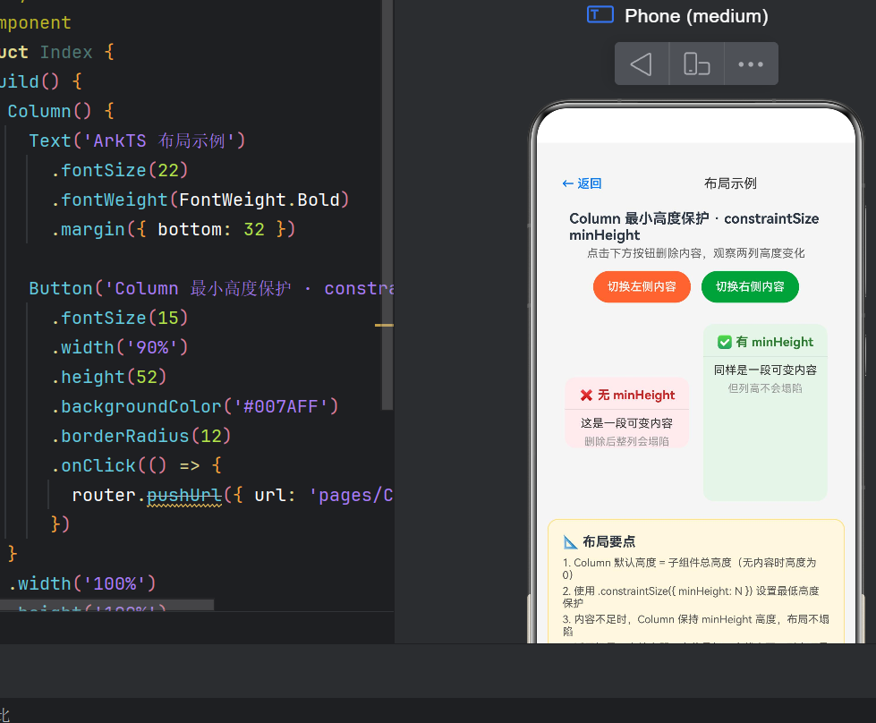The image size is (876, 723).
Task: Click the 布局示例 page title text
Action: click(730, 183)
